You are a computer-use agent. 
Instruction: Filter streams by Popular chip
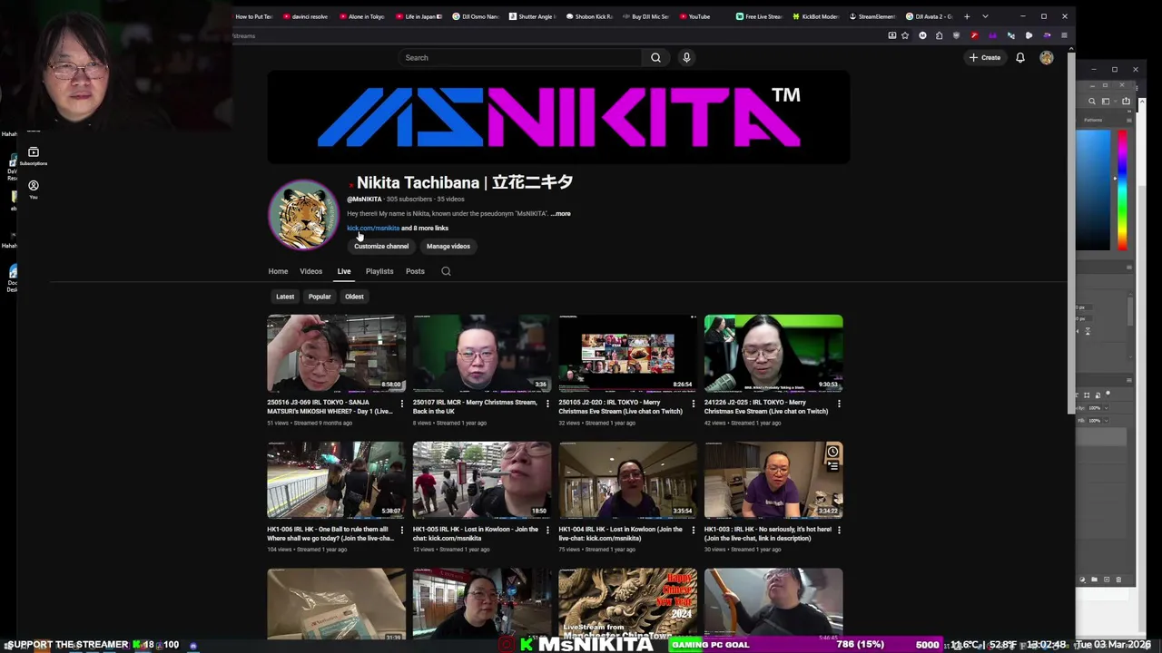(x=320, y=297)
